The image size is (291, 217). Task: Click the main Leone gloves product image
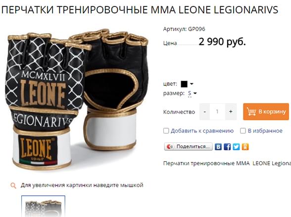pos(76,100)
